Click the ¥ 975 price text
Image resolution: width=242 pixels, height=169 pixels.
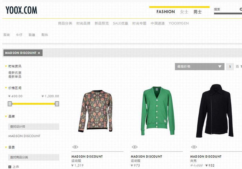coord(135,166)
